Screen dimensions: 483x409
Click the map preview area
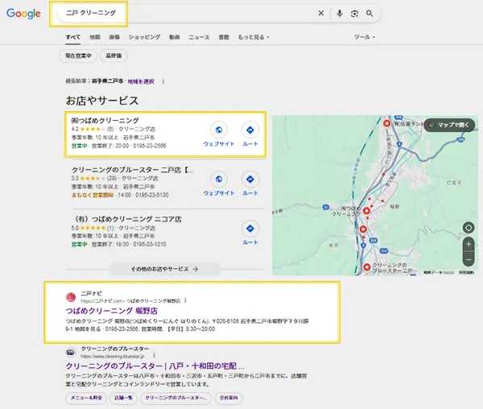click(375, 196)
